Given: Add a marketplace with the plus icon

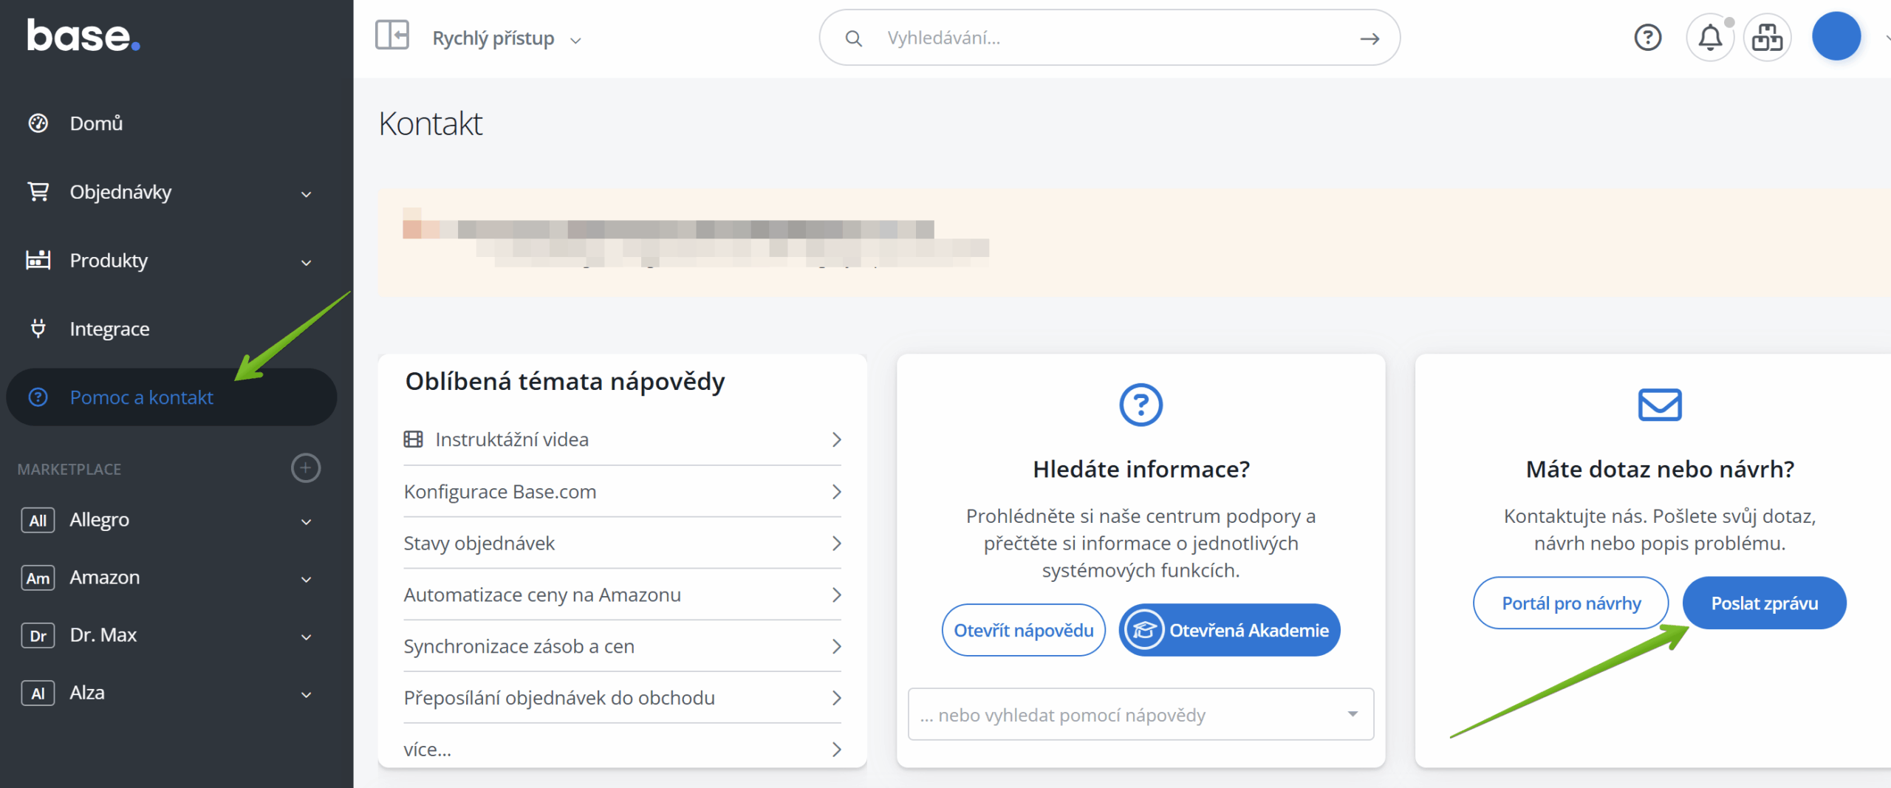Looking at the screenshot, I should tap(305, 468).
